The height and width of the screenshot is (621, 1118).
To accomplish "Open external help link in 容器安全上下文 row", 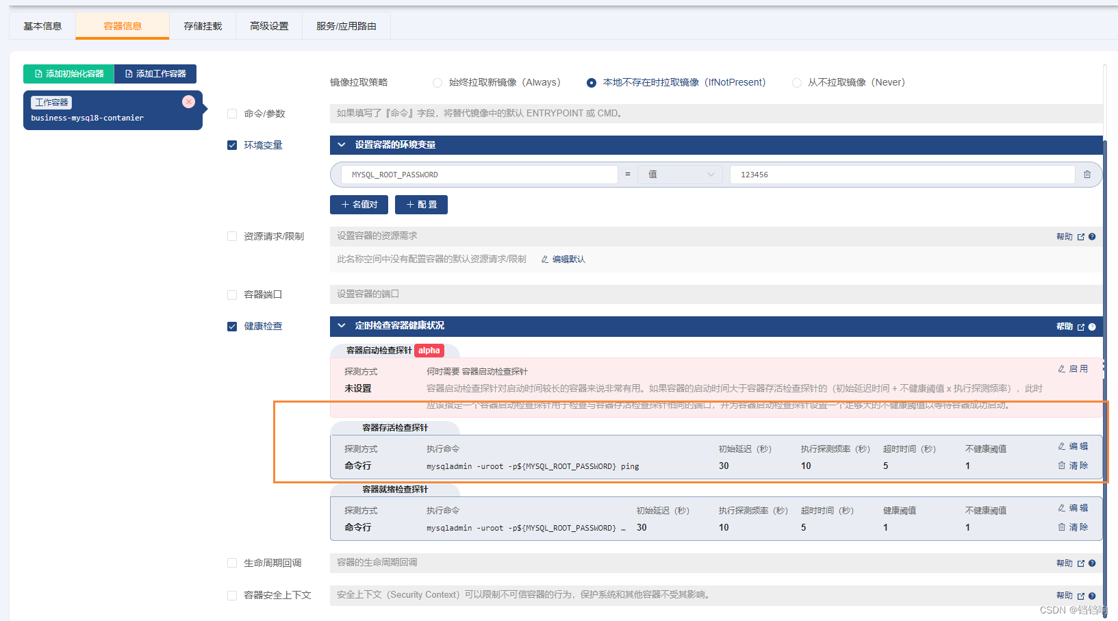I will coord(1081,596).
